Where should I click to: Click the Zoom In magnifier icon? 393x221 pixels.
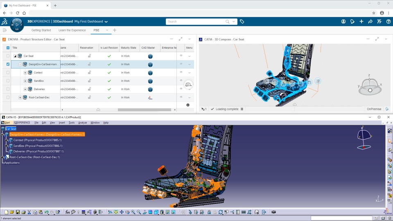click(133, 212)
